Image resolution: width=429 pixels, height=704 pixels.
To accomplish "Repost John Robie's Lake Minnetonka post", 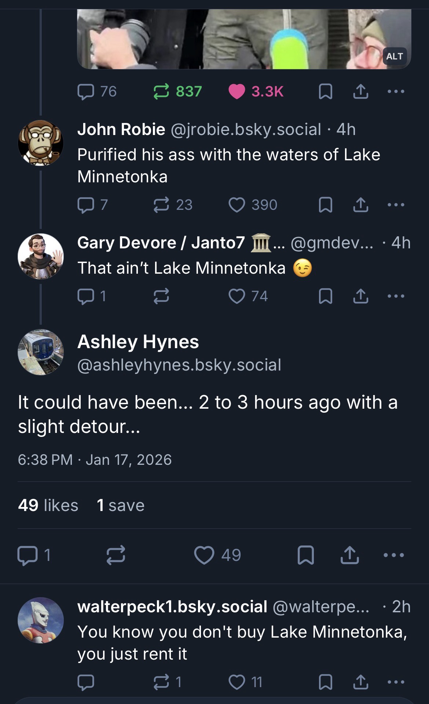I will tap(161, 205).
